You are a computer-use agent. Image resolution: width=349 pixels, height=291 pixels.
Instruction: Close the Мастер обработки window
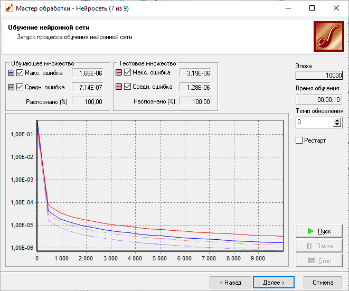pyautogui.click(x=336, y=8)
